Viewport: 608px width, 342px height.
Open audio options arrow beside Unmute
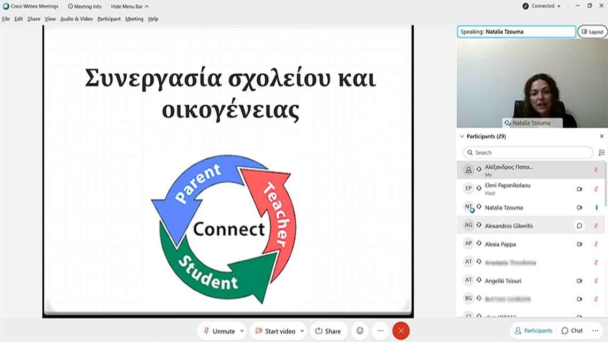[242, 331]
